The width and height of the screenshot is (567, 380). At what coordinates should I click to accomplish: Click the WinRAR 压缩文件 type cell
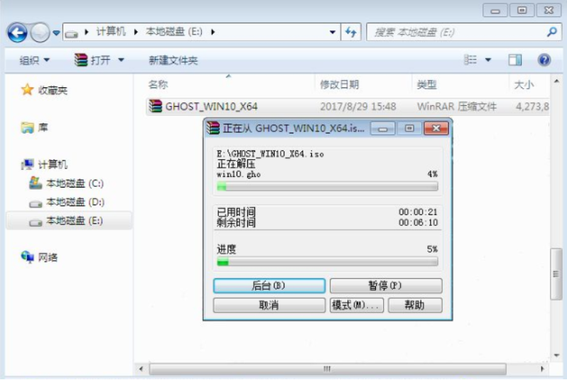click(x=457, y=107)
